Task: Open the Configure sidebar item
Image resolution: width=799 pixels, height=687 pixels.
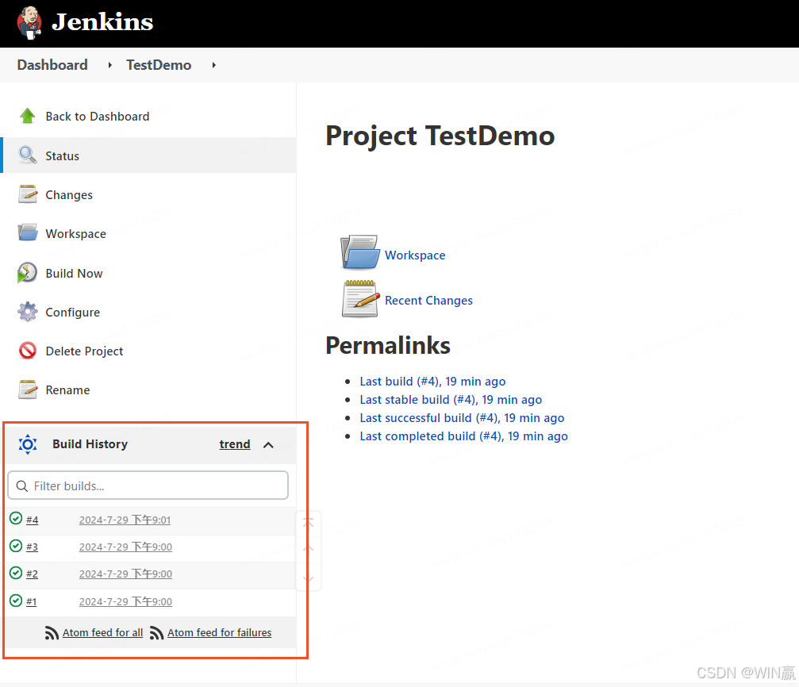Action: click(x=72, y=312)
